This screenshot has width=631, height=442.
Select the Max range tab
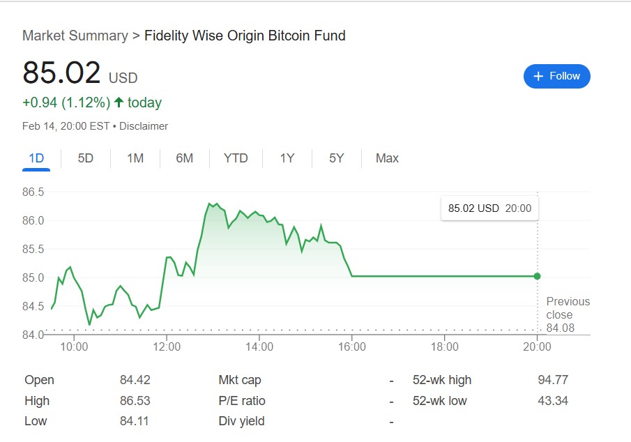[x=387, y=158]
